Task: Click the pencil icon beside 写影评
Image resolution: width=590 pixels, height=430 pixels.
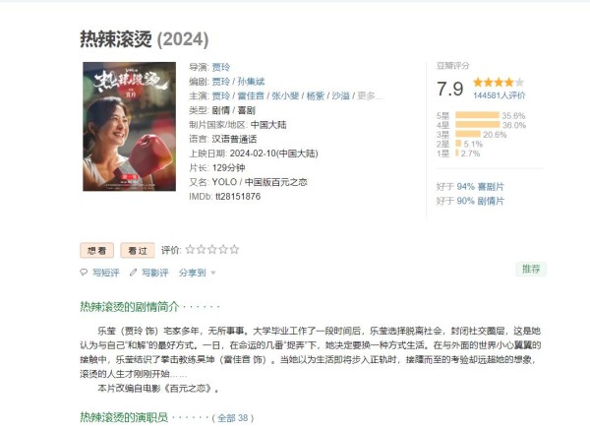Action: (133, 273)
